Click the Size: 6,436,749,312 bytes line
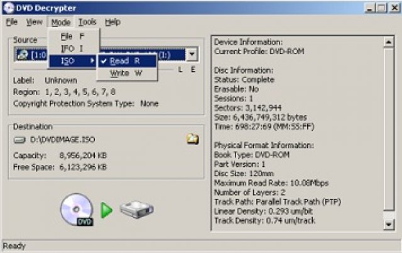 [x=261, y=117]
